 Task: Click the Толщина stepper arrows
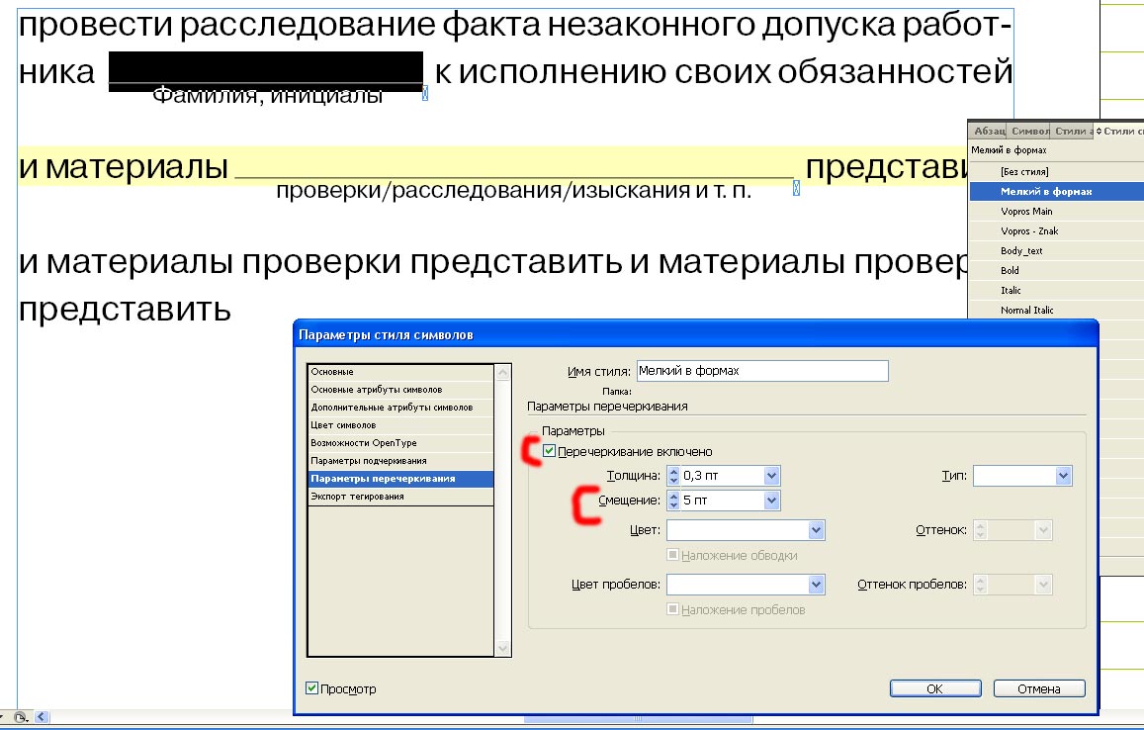pos(673,476)
